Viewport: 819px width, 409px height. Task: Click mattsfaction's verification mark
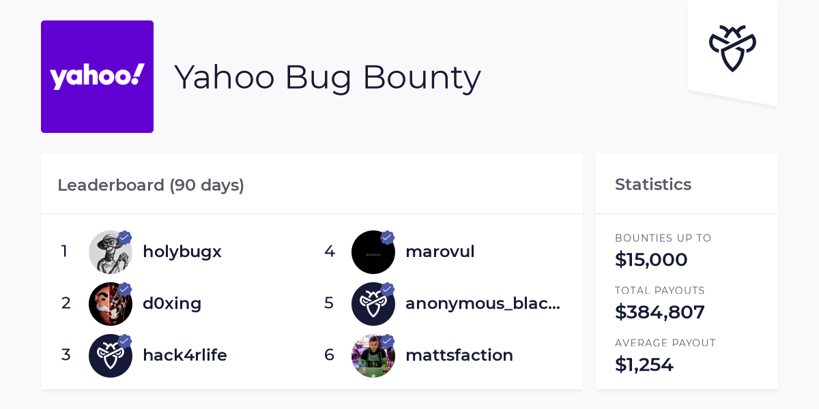pos(388,341)
